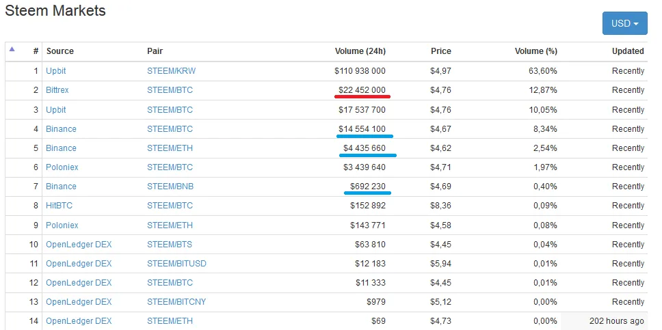Open the Bittrex source link
The width and height of the screenshot is (662, 330).
57,90
